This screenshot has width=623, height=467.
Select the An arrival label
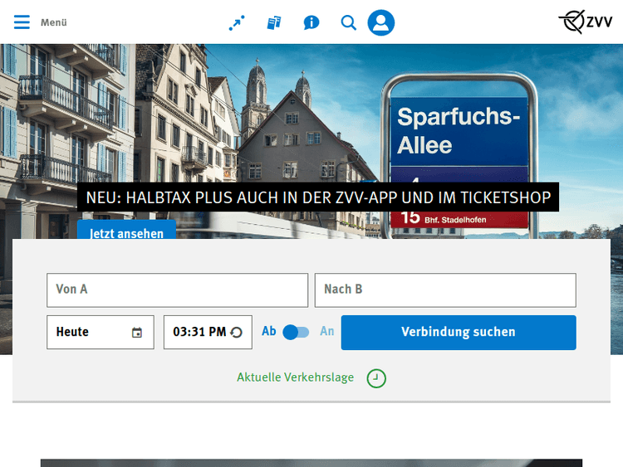coord(327,331)
